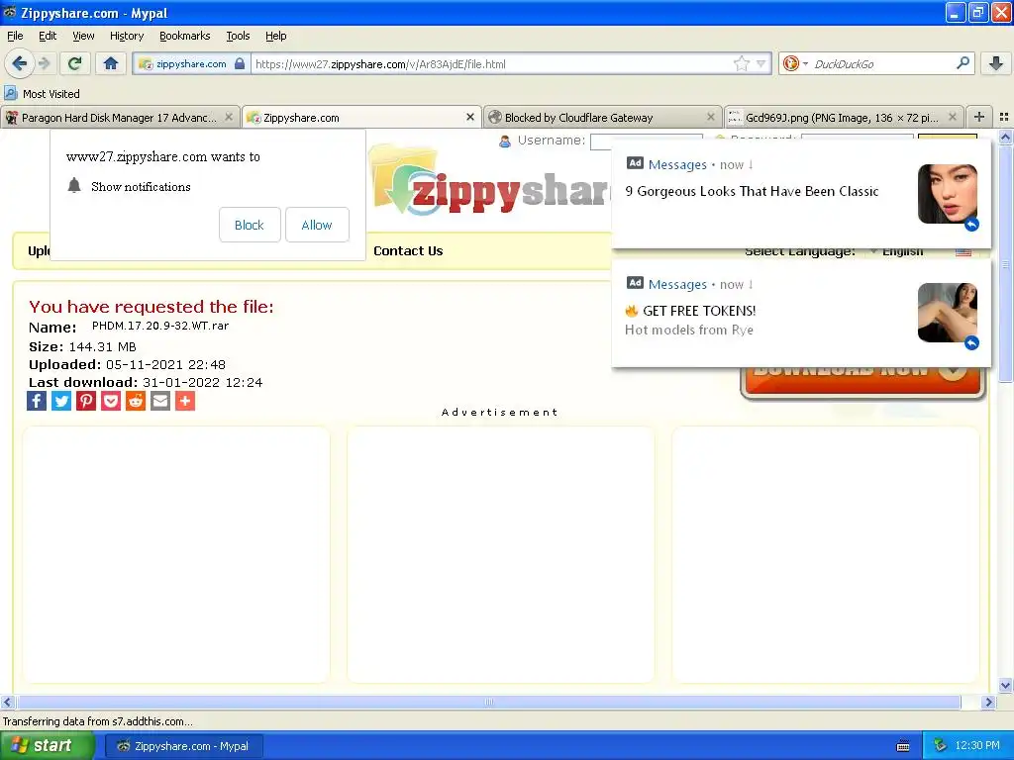The width and height of the screenshot is (1014, 760).
Task: Click the vertical scrollbar down arrow
Action: coord(1005,686)
